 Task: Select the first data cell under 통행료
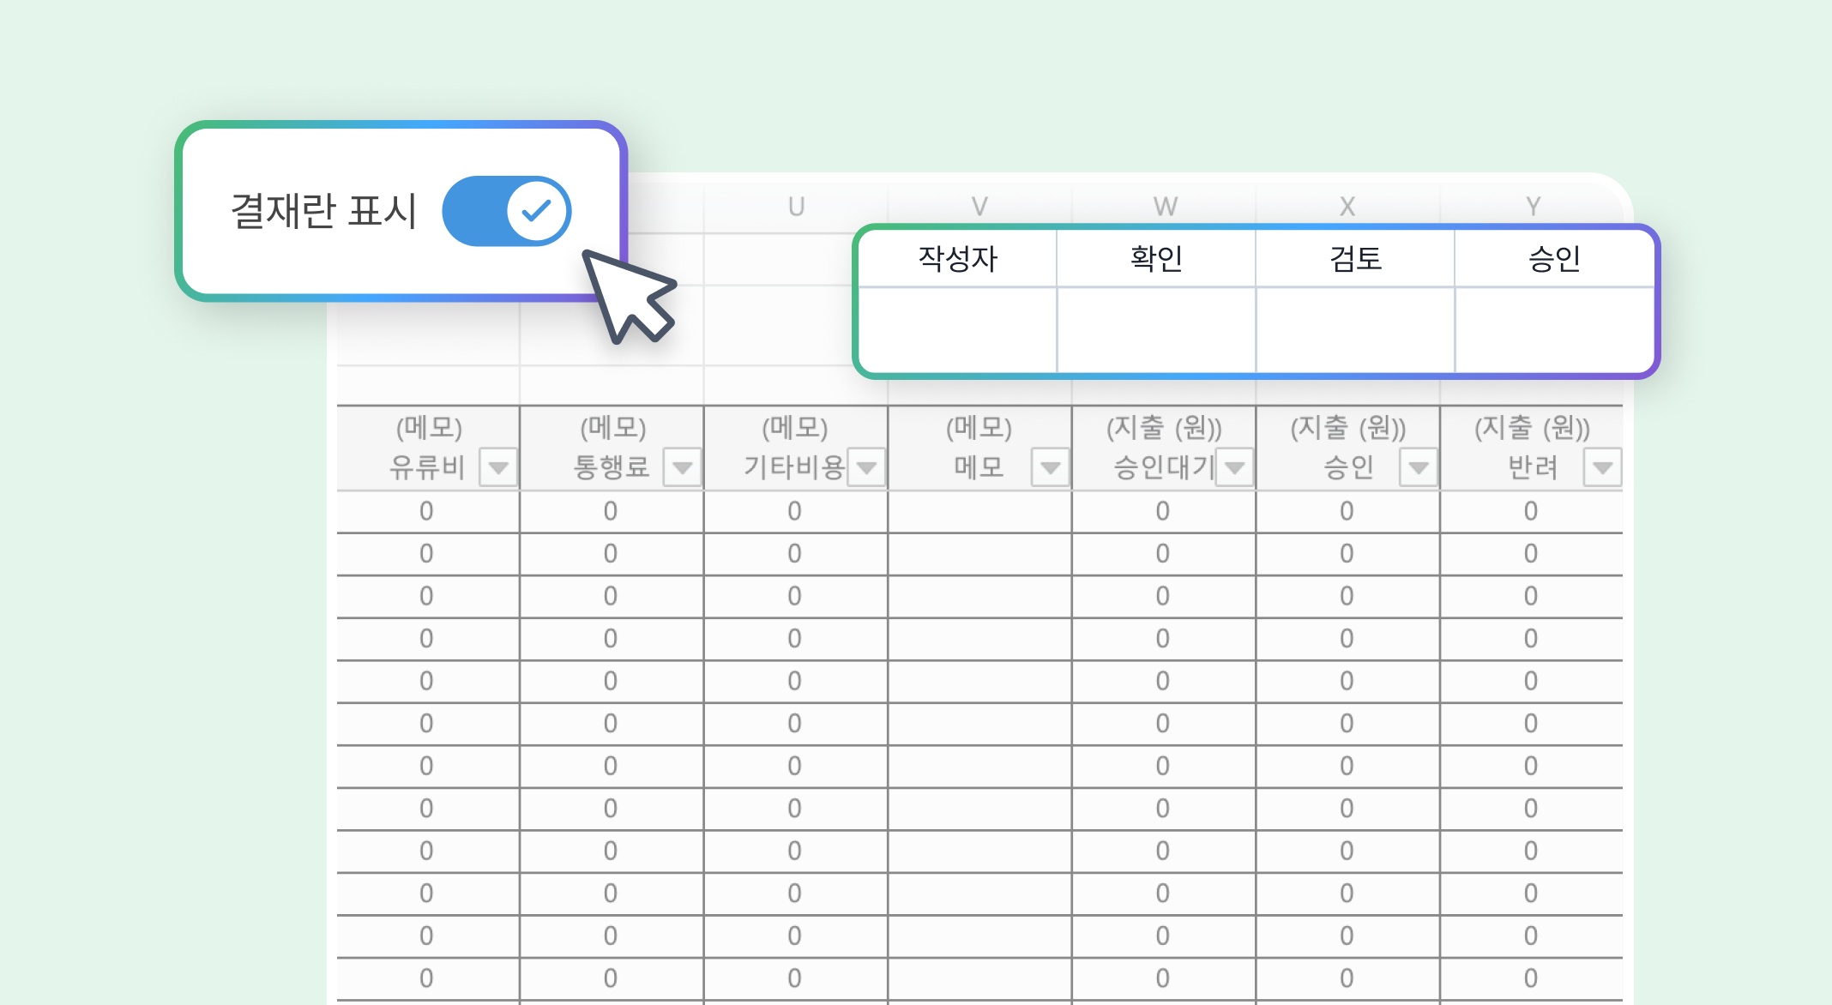(x=612, y=512)
